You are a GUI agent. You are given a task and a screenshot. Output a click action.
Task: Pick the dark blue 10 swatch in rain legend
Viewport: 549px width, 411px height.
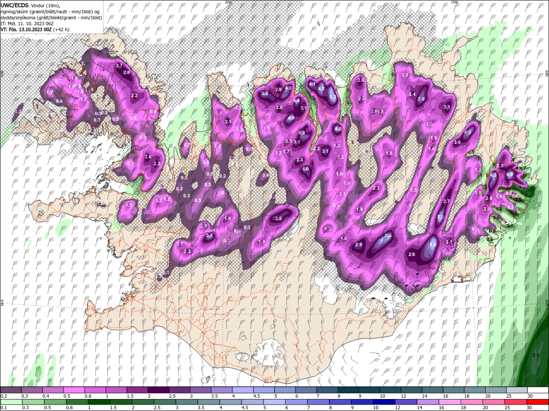(x=384, y=402)
